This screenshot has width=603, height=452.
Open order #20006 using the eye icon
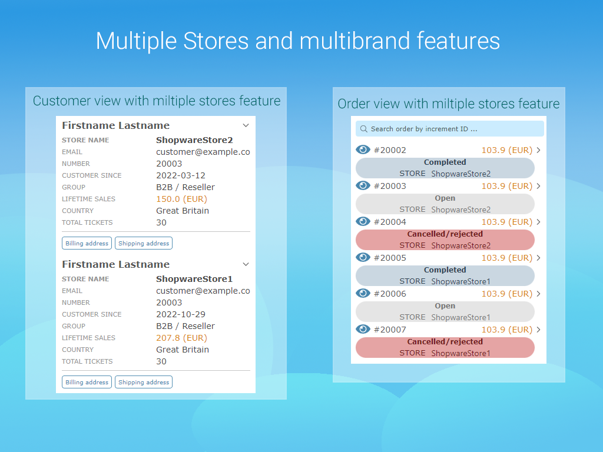(363, 294)
